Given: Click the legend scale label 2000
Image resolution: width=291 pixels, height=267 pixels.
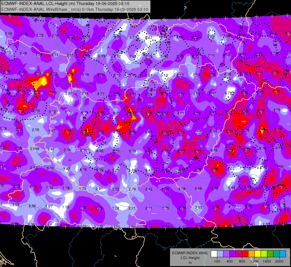Looking at the screenshot, I should coord(279,261).
